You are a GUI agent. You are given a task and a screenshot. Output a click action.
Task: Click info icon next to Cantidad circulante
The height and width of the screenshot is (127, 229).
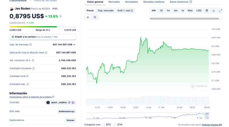[33, 68]
